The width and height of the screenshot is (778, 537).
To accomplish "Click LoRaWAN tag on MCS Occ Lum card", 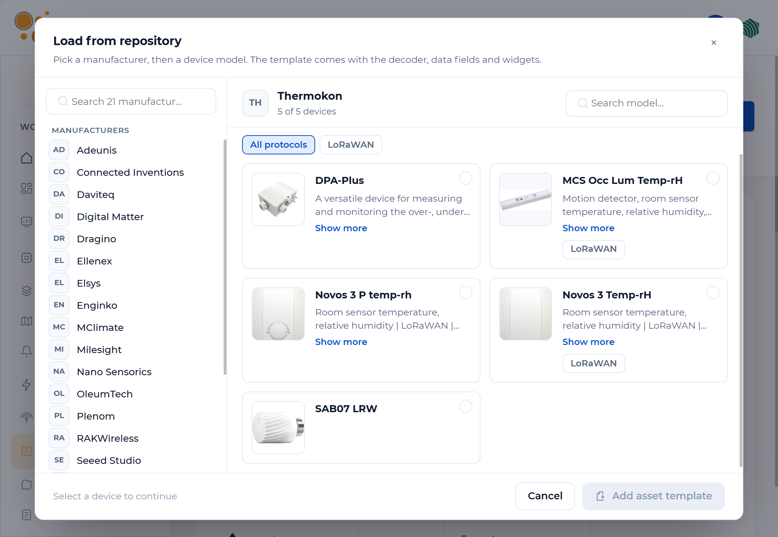I will (593, 249).
